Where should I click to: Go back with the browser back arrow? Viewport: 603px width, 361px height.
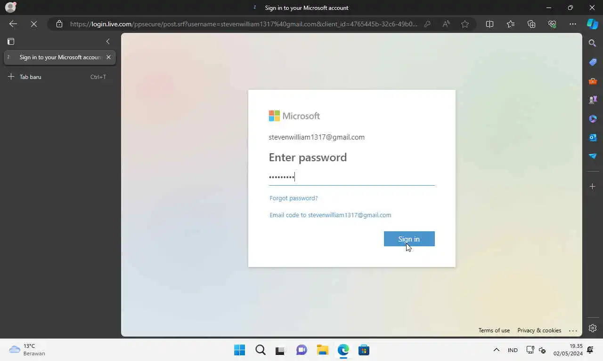[13, 24]
